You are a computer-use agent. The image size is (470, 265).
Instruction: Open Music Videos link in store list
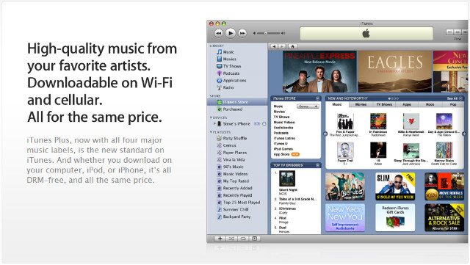coord(284,123)
